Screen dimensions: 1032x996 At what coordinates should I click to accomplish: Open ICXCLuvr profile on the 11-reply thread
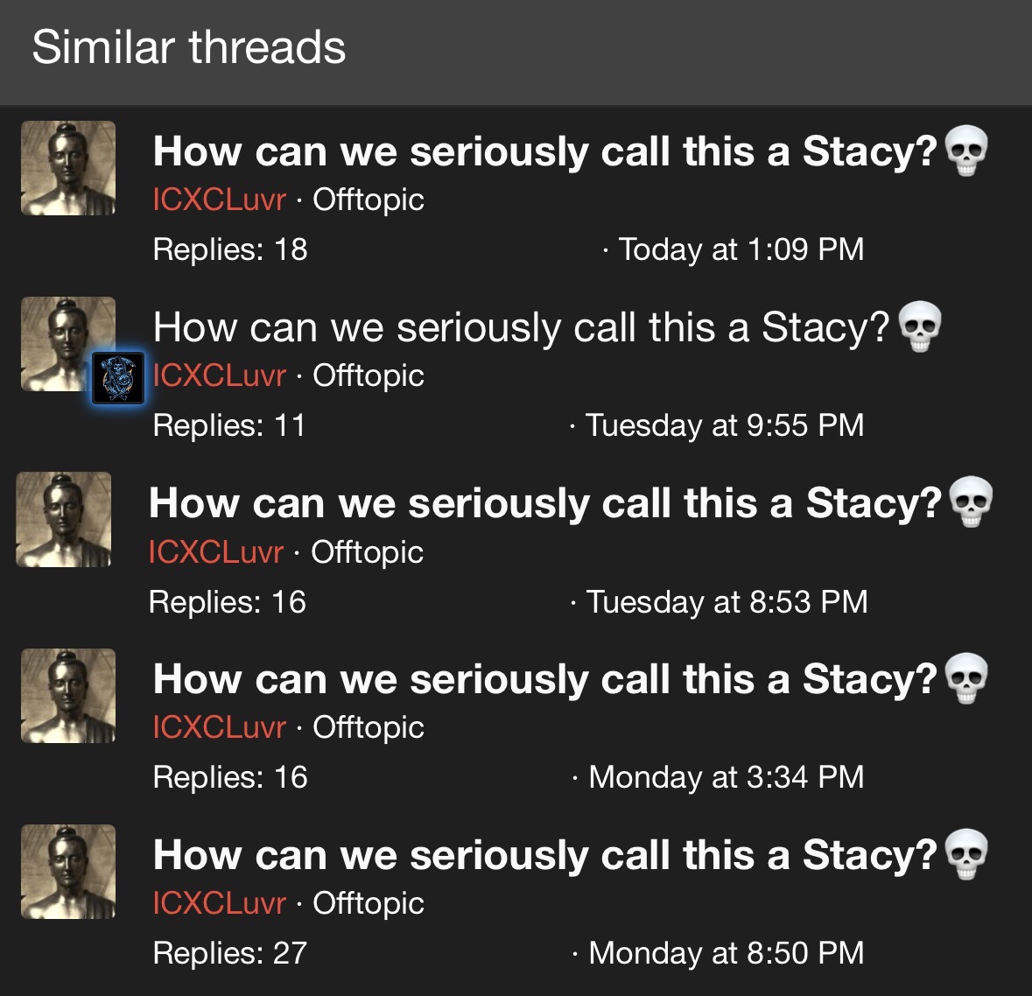[219, 375]
